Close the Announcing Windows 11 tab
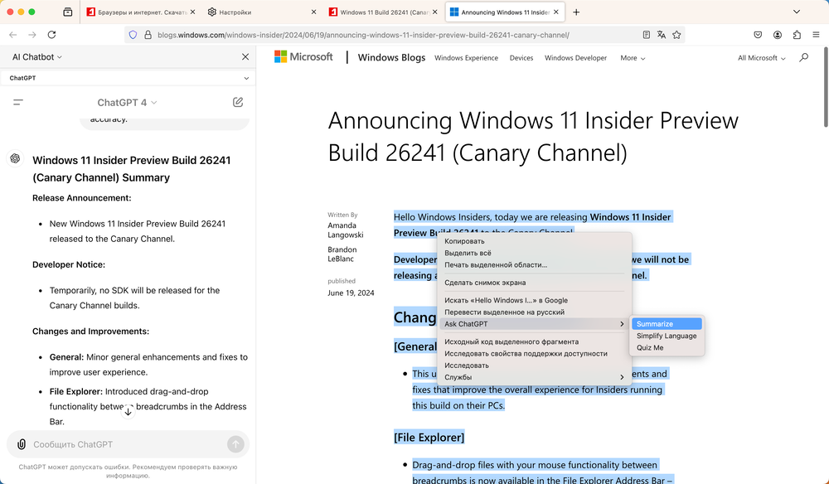This screenshot has height=484, width=829. [x=556, y=12]
